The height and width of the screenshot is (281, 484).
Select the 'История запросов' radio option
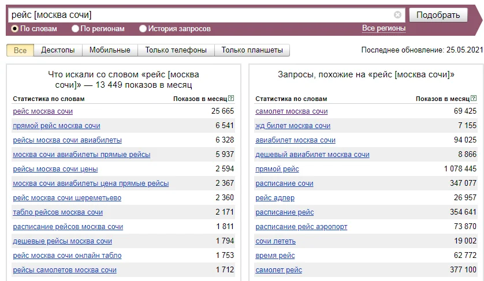click(143, 29)
